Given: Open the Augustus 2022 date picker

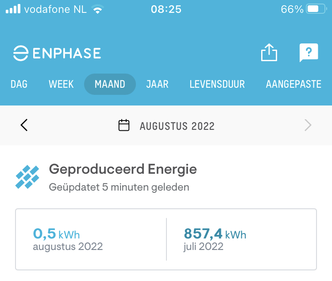Looking at the screenshot, I should click(x=177, y=126).
